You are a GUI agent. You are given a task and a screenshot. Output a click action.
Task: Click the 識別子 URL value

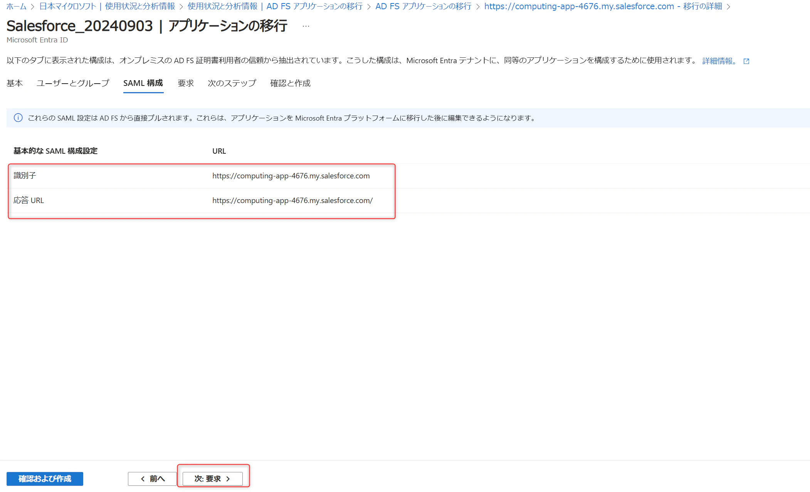point(291,176)
